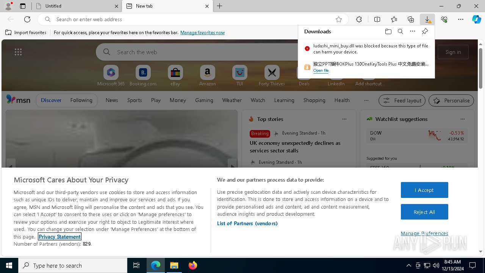Open Forty Thieves shortcut tile

pyautogui.click(x=272, y=75)
